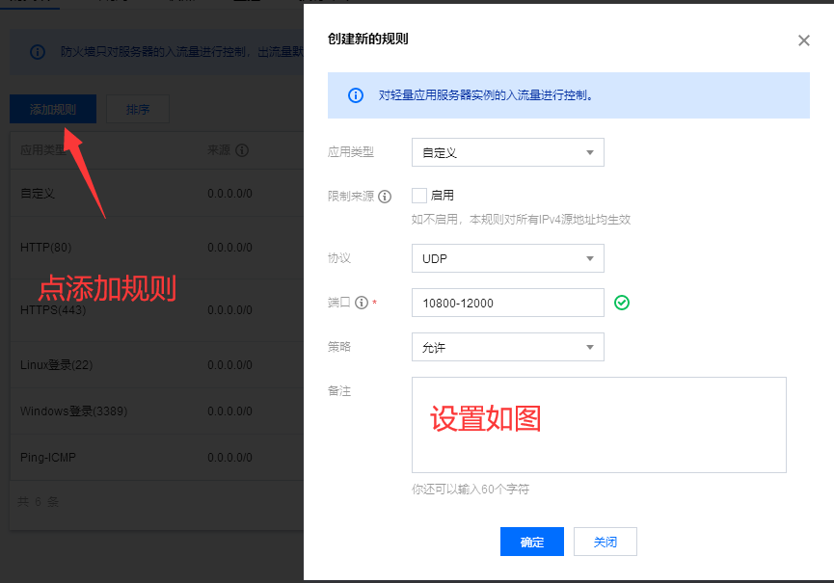The height and width of the screenshot is (583, 834).
Task: Click the 关闭 button
Action: [605, 542]
